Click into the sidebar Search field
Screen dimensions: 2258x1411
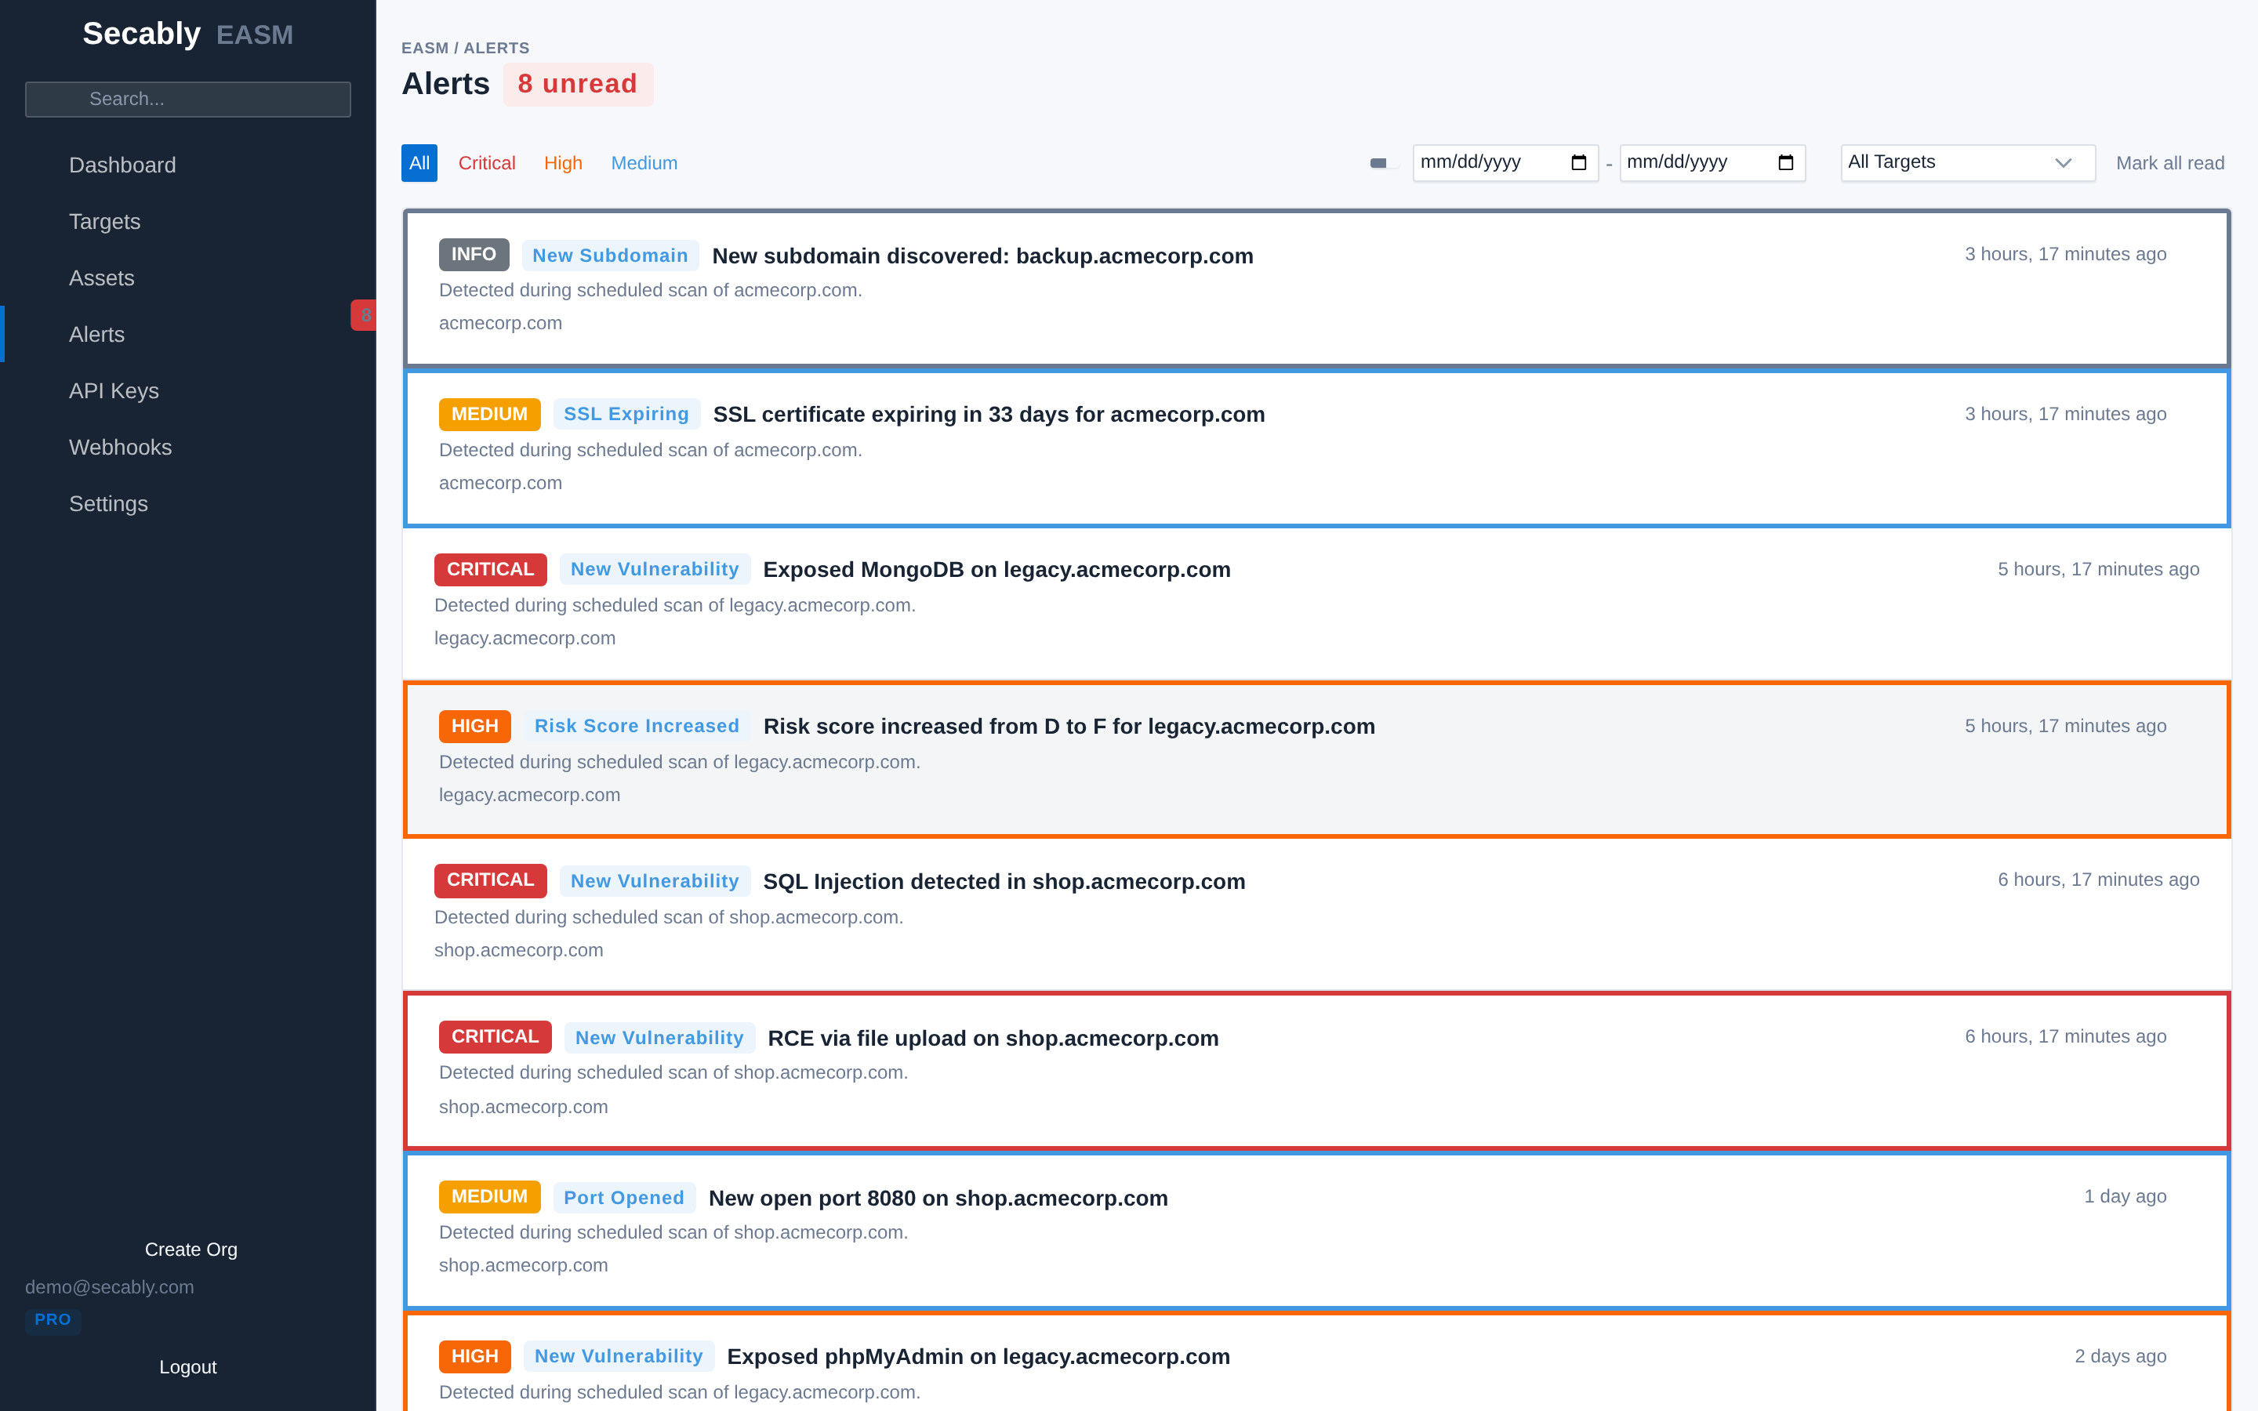(187, 99)
